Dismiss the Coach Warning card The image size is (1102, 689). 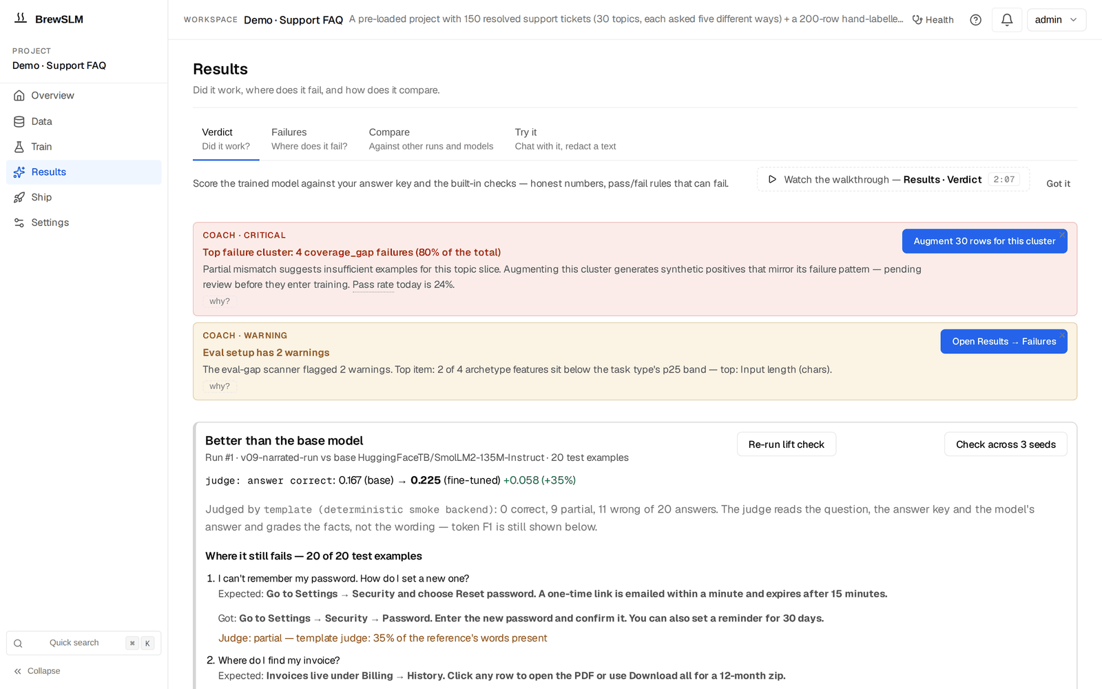click(1062, 336)
